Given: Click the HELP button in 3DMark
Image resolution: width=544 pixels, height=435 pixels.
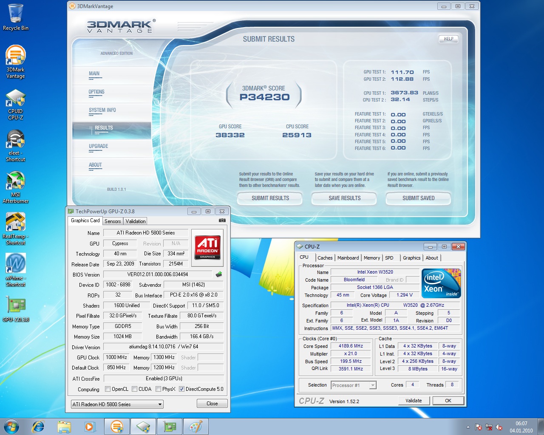Looking at the screenshot, I should click(449, 39).
